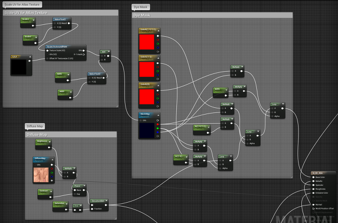Select the M_3D_Skin result node title
Viewport: 338px width, 223px height.
pos(318,173)
